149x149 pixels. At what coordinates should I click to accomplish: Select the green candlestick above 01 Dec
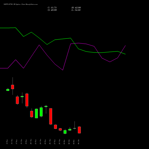click(65, 132)
